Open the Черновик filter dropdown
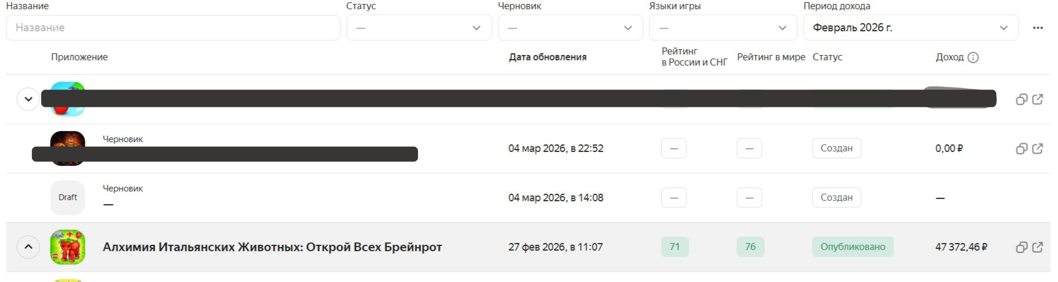Image resolution: width=1058 pixels, height=282 pixels. tap(570, 28)
